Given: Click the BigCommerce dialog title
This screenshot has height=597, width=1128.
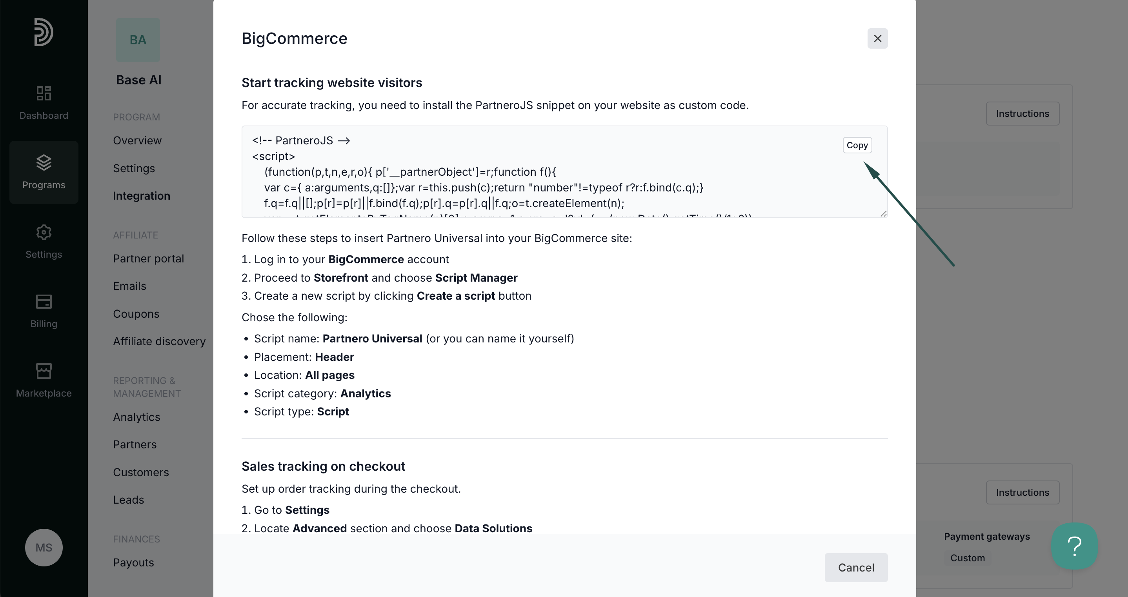Looking at the screenshot, I should pos(294,38).
